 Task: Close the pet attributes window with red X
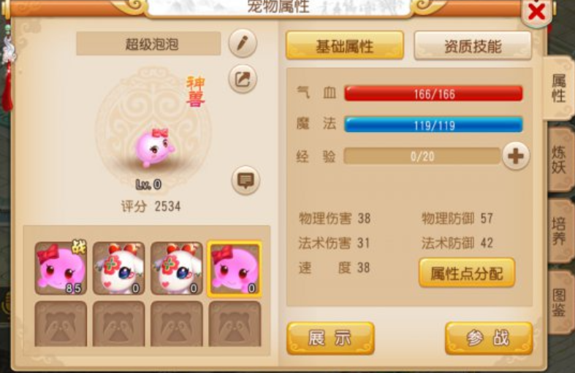pos(536,13)
